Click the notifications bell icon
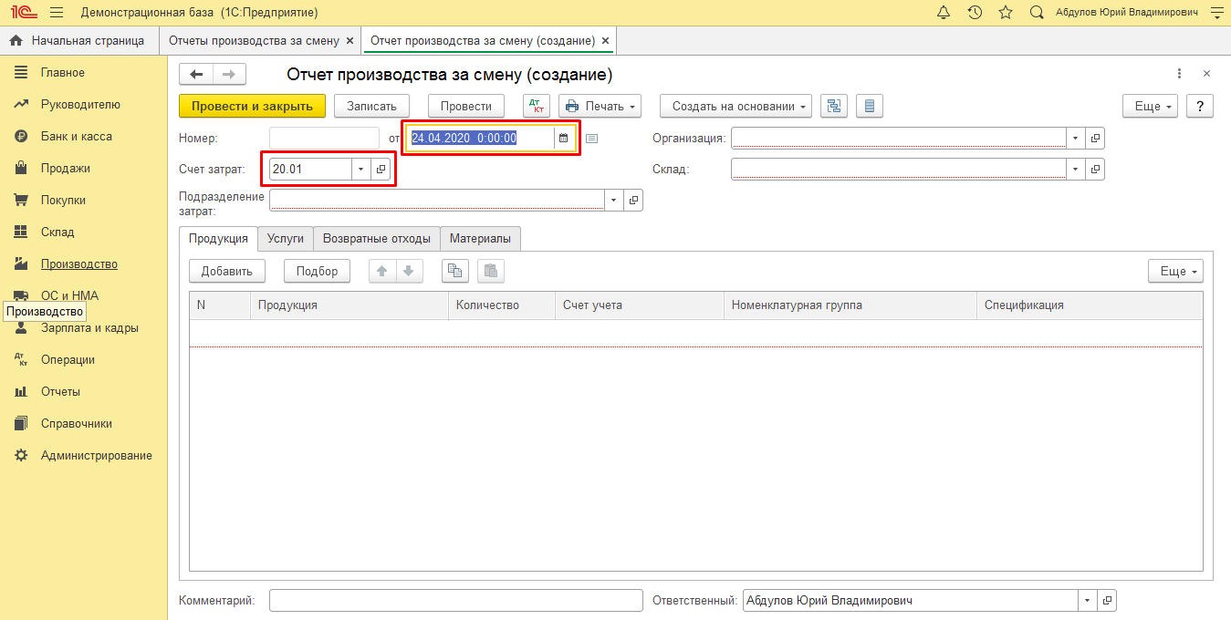1231x620 pixels. pyautogui.click(x=944, y=13)
